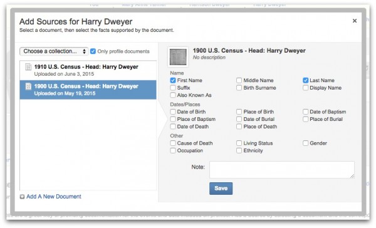The image size is (376, 228).
Task: Click the Add A New Document link
Action: pos(54,197)
